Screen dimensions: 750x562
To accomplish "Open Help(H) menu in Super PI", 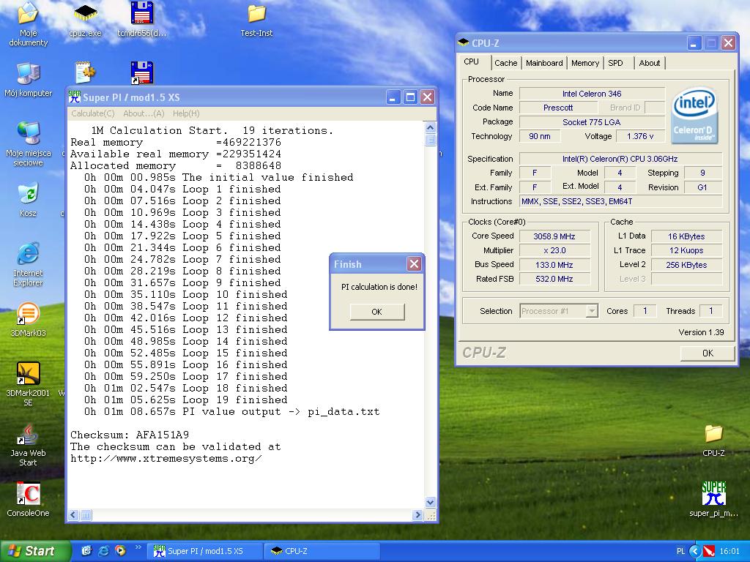I will (186, 113).
